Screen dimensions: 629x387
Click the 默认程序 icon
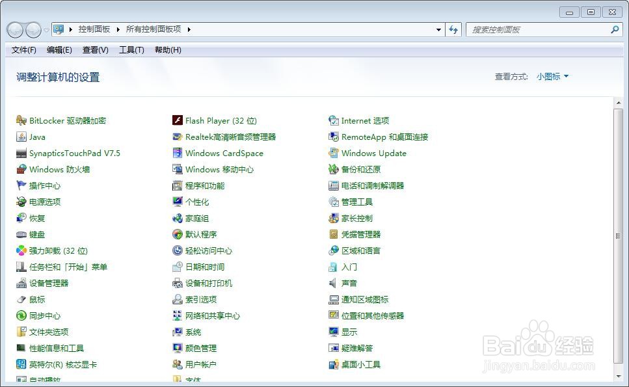[x=178, y=234]
